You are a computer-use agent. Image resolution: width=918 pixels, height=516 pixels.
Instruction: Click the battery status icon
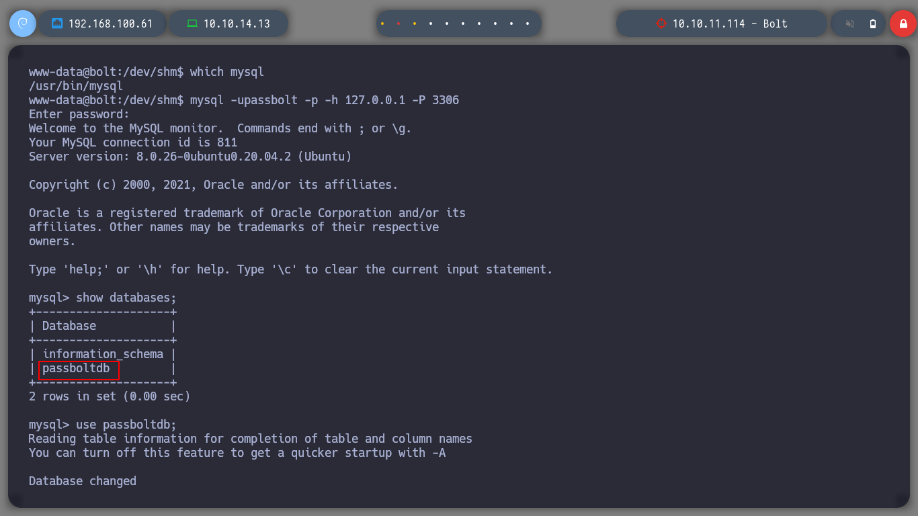[x=873, y=24]
